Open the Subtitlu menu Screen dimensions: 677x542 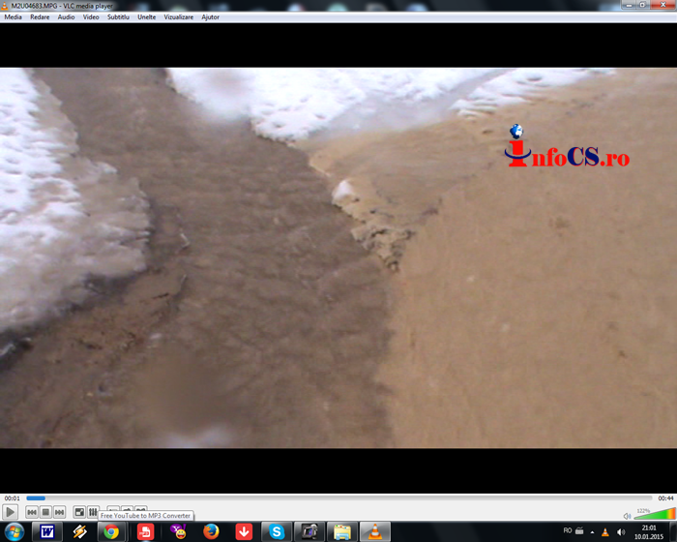click(118, 16)
